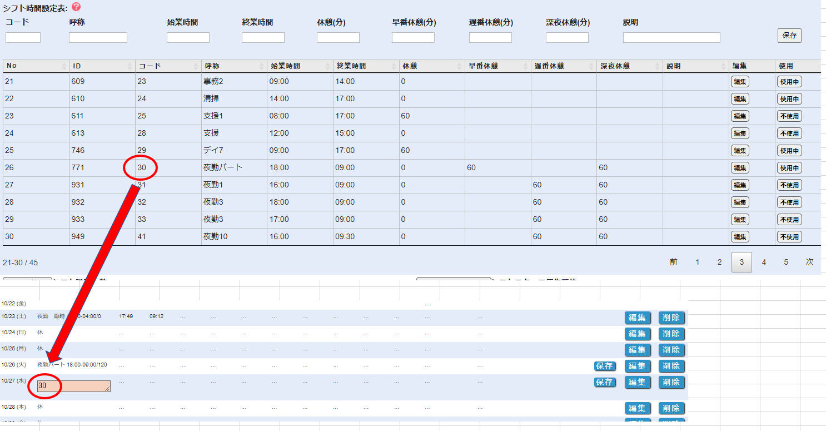Go to previous page with 前
This screenshot has height=431, width=826.
pyautogui.click(x=673, y=262)
